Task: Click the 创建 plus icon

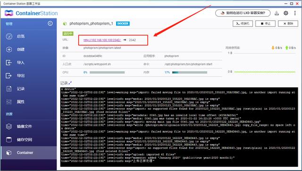Action: coord(9,49)
